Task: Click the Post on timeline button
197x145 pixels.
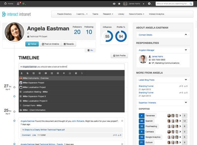Action: [x=50, y=44]
